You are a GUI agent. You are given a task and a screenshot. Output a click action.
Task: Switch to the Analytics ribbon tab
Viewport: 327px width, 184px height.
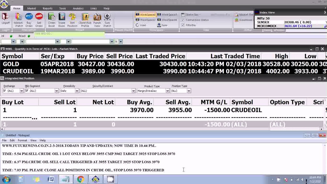click(78, 8)
